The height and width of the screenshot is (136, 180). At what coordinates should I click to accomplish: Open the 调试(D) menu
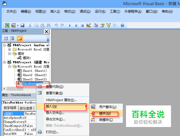[x=85, y=12]
